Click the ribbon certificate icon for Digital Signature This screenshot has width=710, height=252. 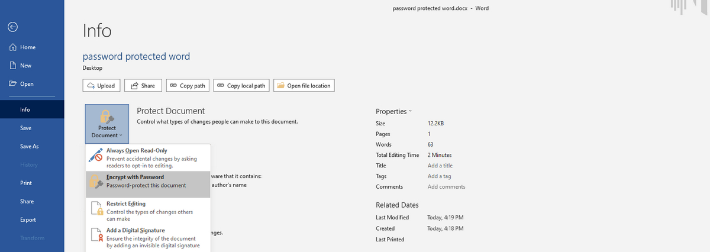96,235
